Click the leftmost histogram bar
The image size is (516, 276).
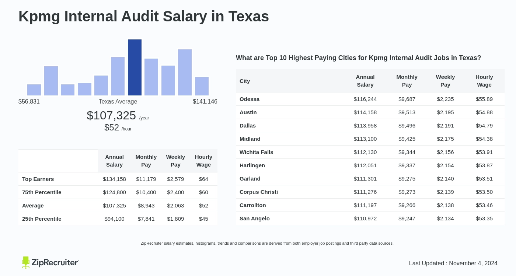coord(34,90)
